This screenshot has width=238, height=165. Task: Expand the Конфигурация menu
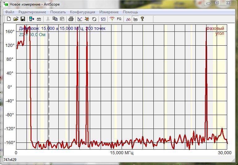pos(82,12)
